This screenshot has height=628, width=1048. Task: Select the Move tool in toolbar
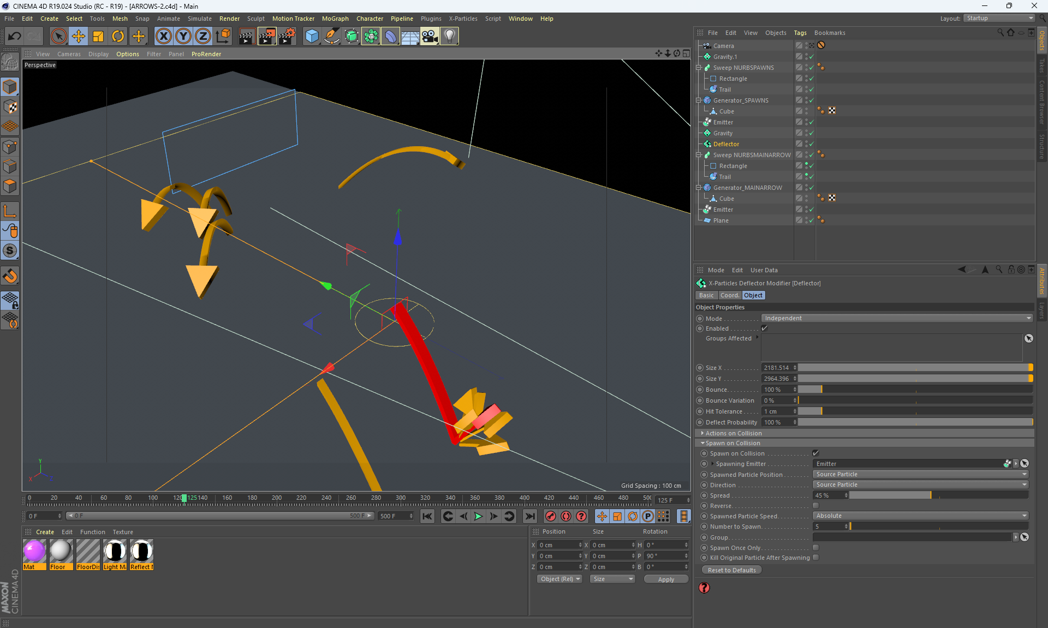pos(79,37)
